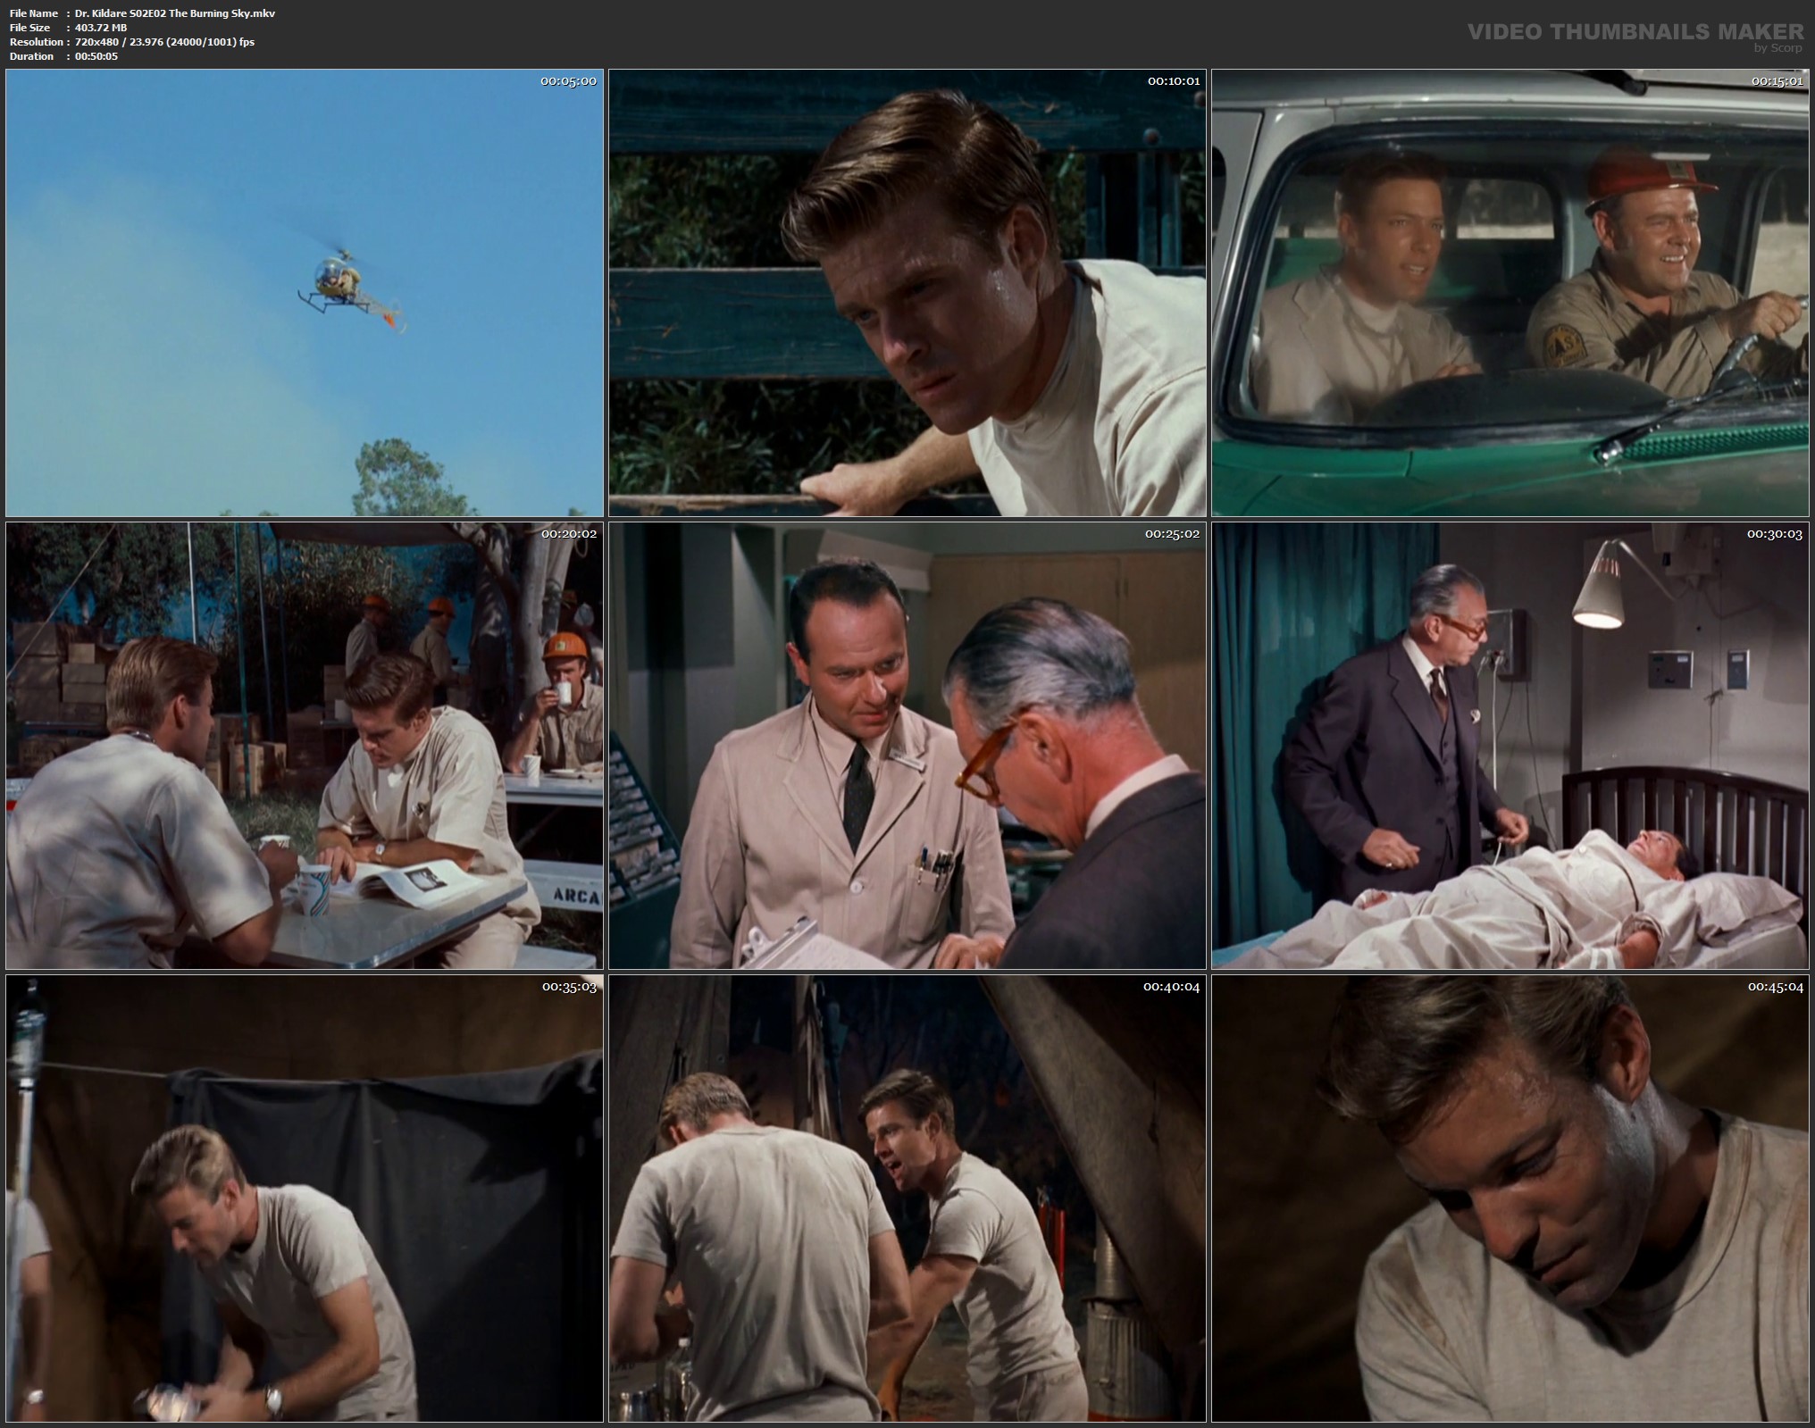Click the 00:45:04 face close-up thumbnail

[1510, 1198]
